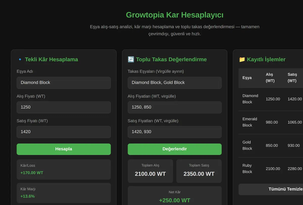This screenshot has width=303, height=205.
Task: Click the Satış Fiyatları (WT, virgülle) label
Action: [x=153, y=121]
